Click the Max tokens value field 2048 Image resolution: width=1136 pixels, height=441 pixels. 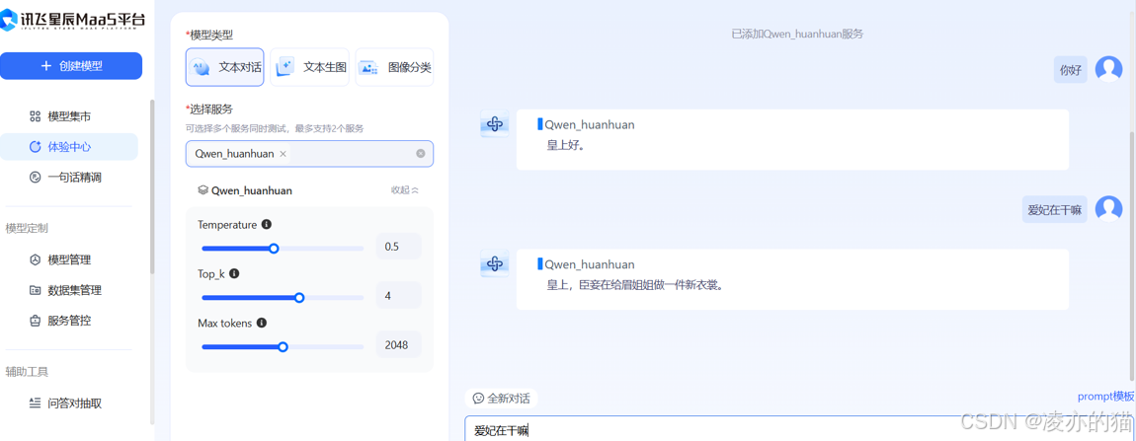coord(398,344)
